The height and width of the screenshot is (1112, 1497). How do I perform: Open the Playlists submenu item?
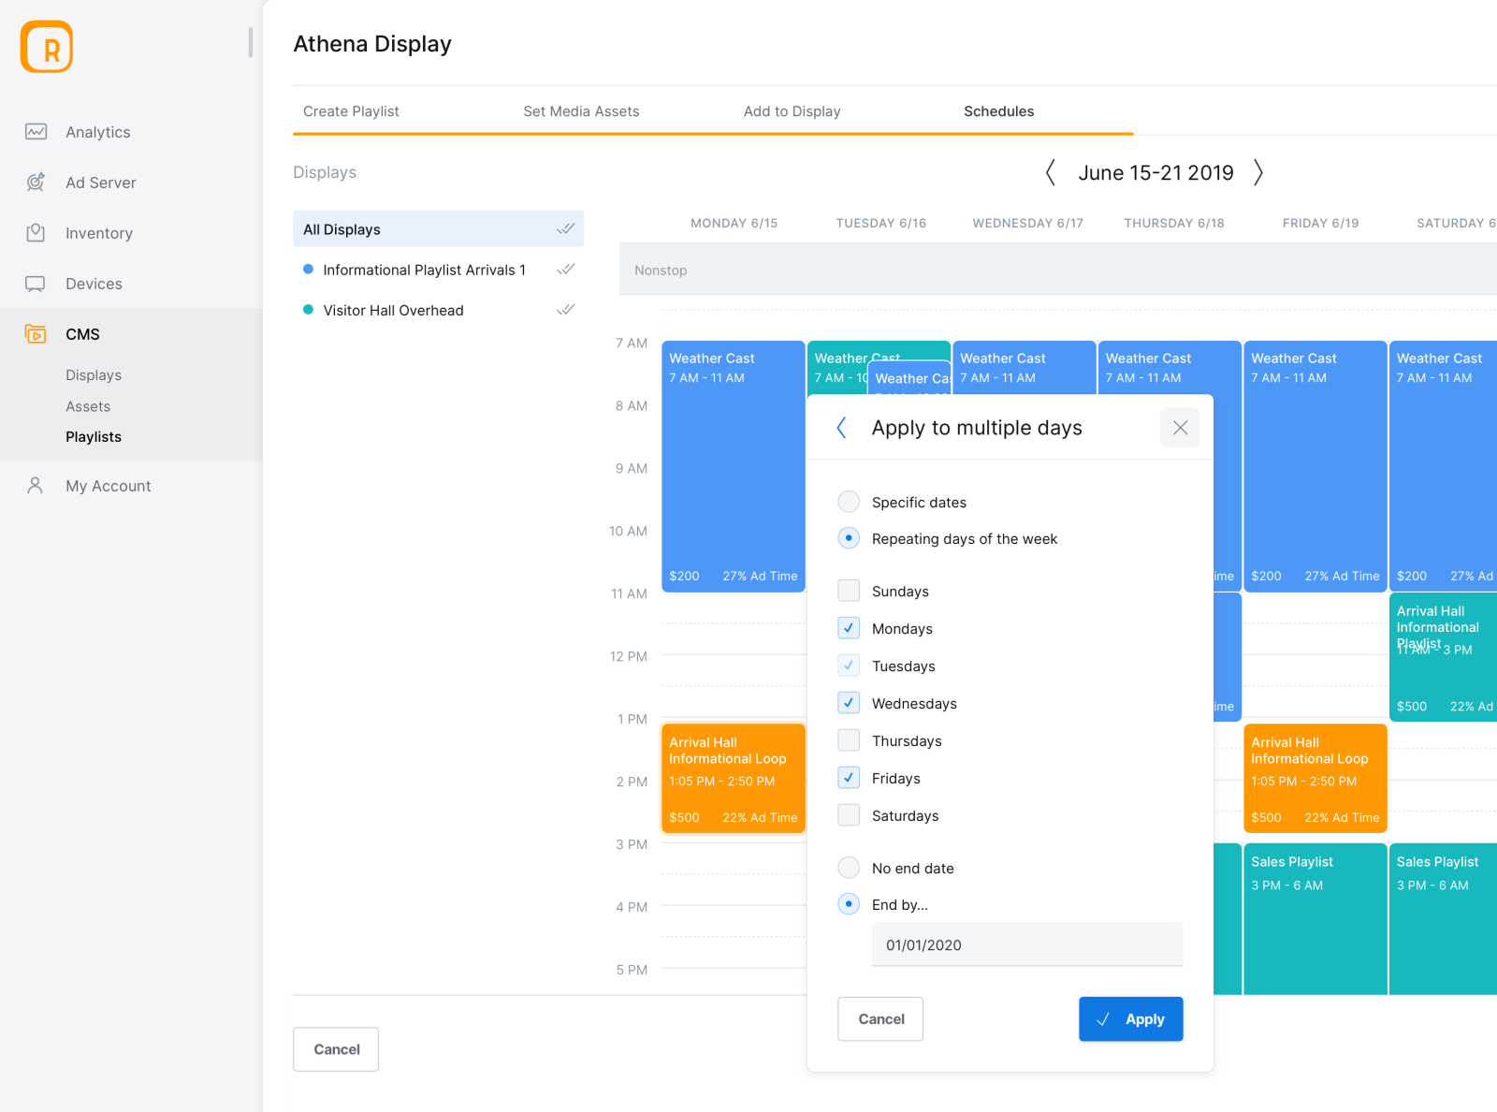(x=94, y=437)
